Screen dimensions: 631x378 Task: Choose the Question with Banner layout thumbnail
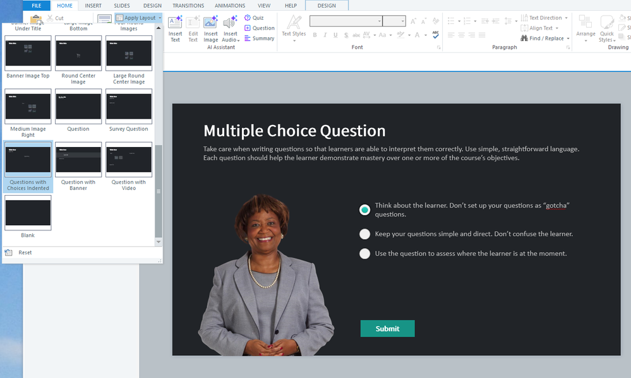point(78,160)
